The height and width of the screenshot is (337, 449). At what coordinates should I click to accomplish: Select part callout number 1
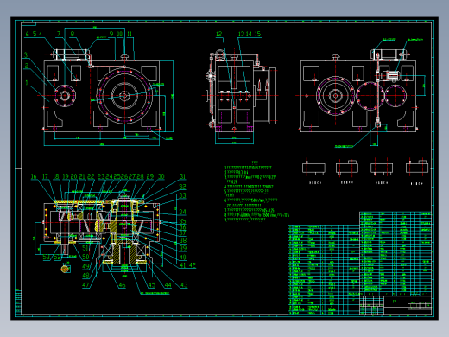tap(27, 83)
